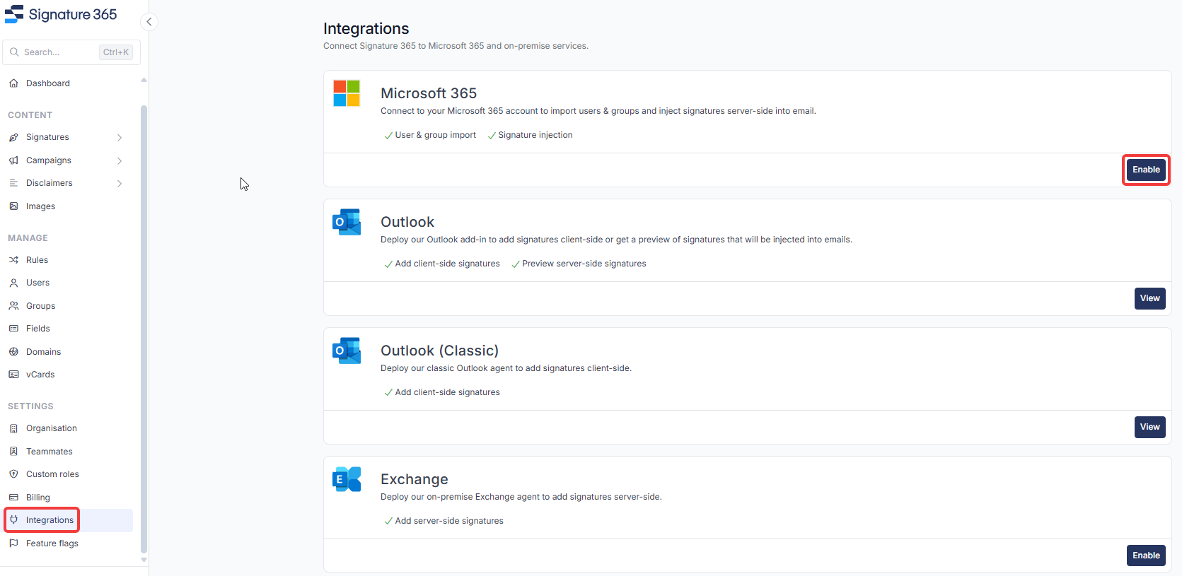Click the Exchange logo icon

[x=347, y=479]
